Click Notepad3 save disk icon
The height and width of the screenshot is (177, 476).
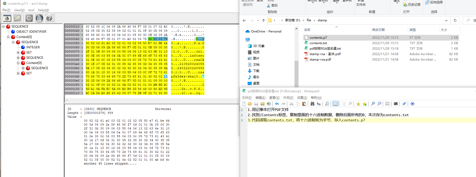click(256, 104)
